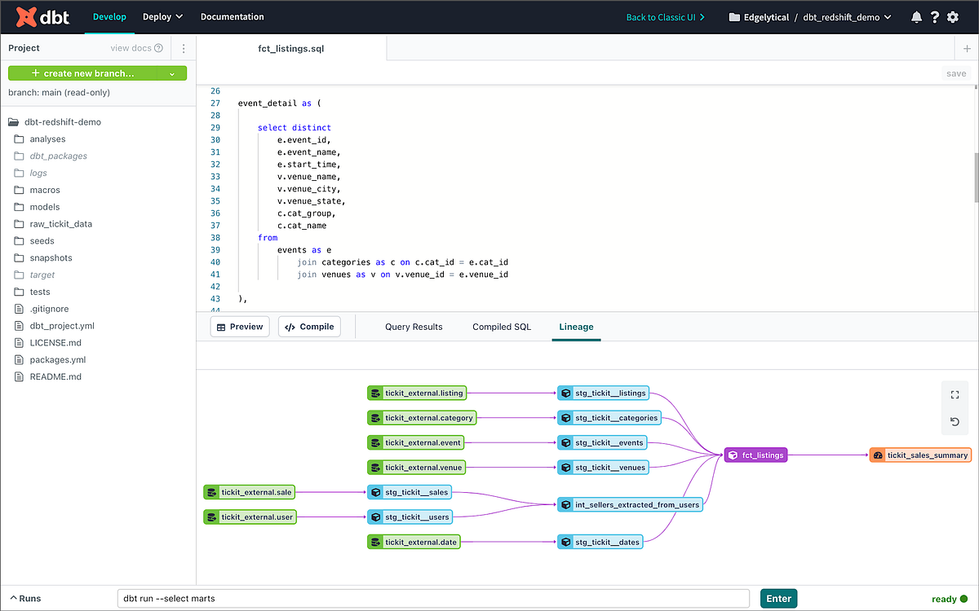979x611 pixels.
Task: Select tickit_external.listing source node
Action: pyautogui.click(x=416, y=393)
